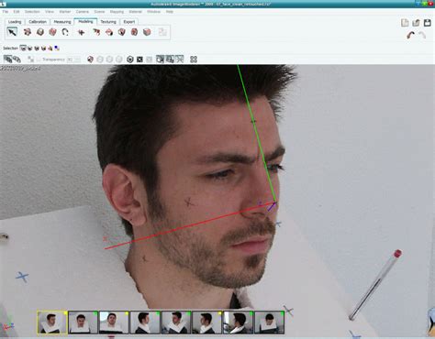Open the Edit menu
The height and width of the screenshot is (339, 435).
pos(17,12)
